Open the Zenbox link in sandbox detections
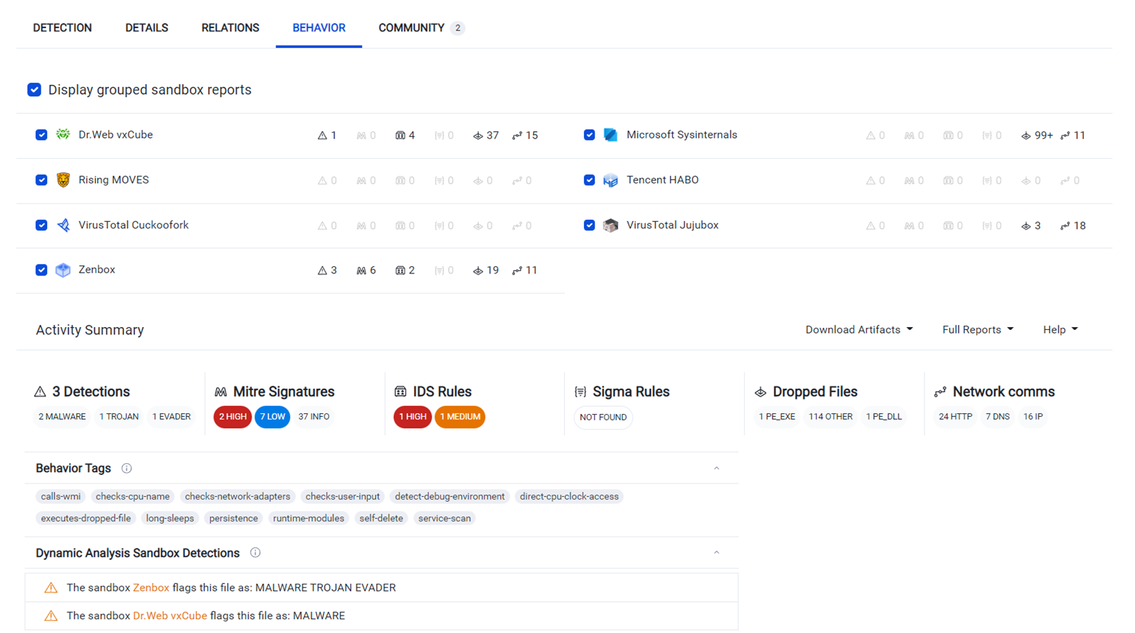 tap(151, 588)
